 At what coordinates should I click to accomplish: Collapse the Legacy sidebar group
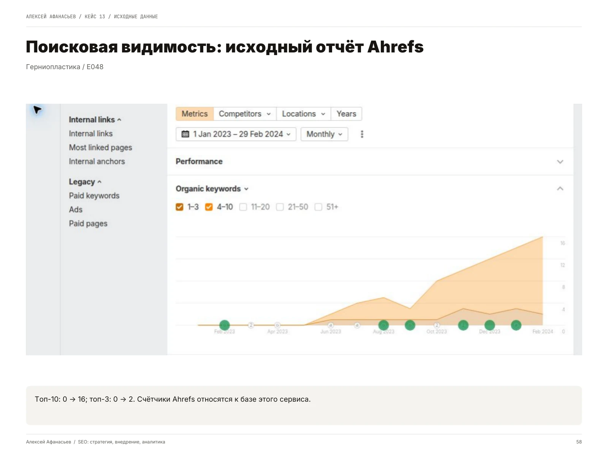point(85,182)
